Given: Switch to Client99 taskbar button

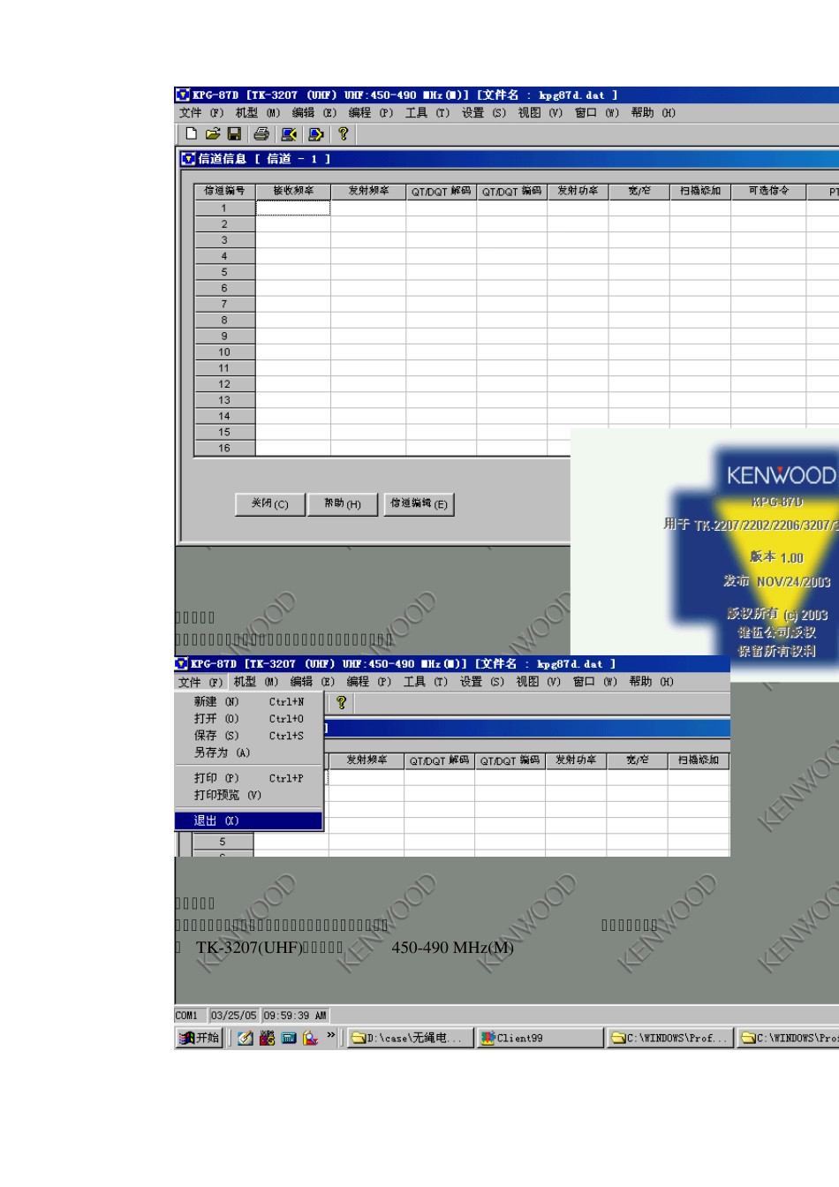Looking at the screenshot, I should 540,1038.
